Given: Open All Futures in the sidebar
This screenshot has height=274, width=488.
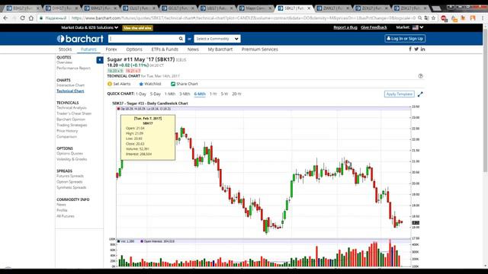Looking at the screenshot, I should [66, 216].
